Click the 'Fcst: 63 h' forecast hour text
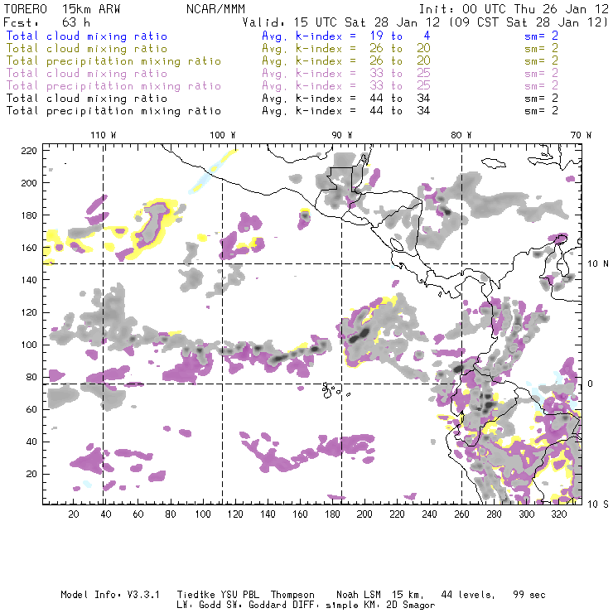 47,22
